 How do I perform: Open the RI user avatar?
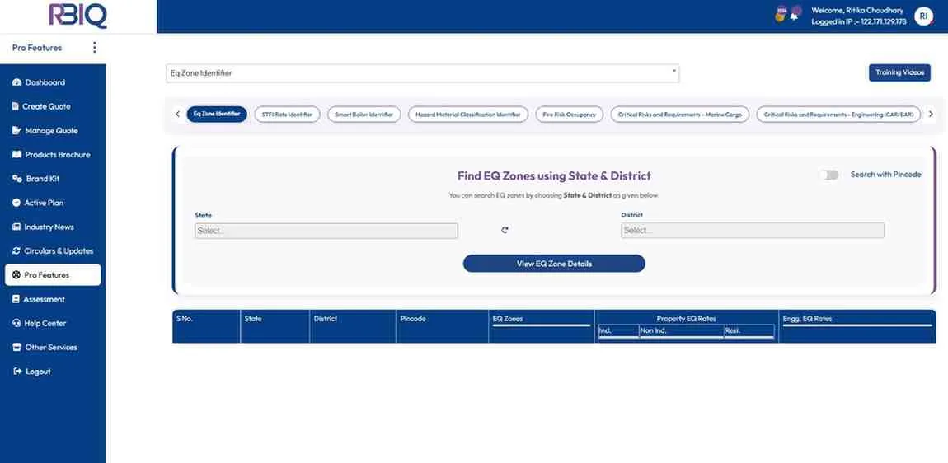coord(923,16)
